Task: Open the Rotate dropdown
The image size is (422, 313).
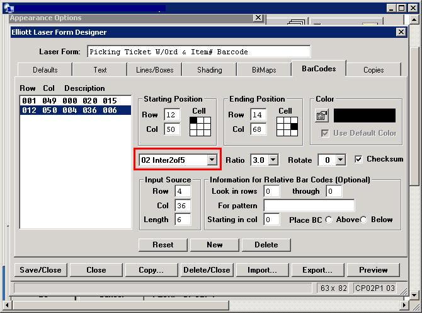Action: point(341,160)
